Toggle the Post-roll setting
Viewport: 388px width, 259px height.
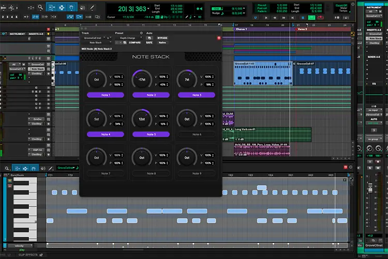[x=262, y=8]
